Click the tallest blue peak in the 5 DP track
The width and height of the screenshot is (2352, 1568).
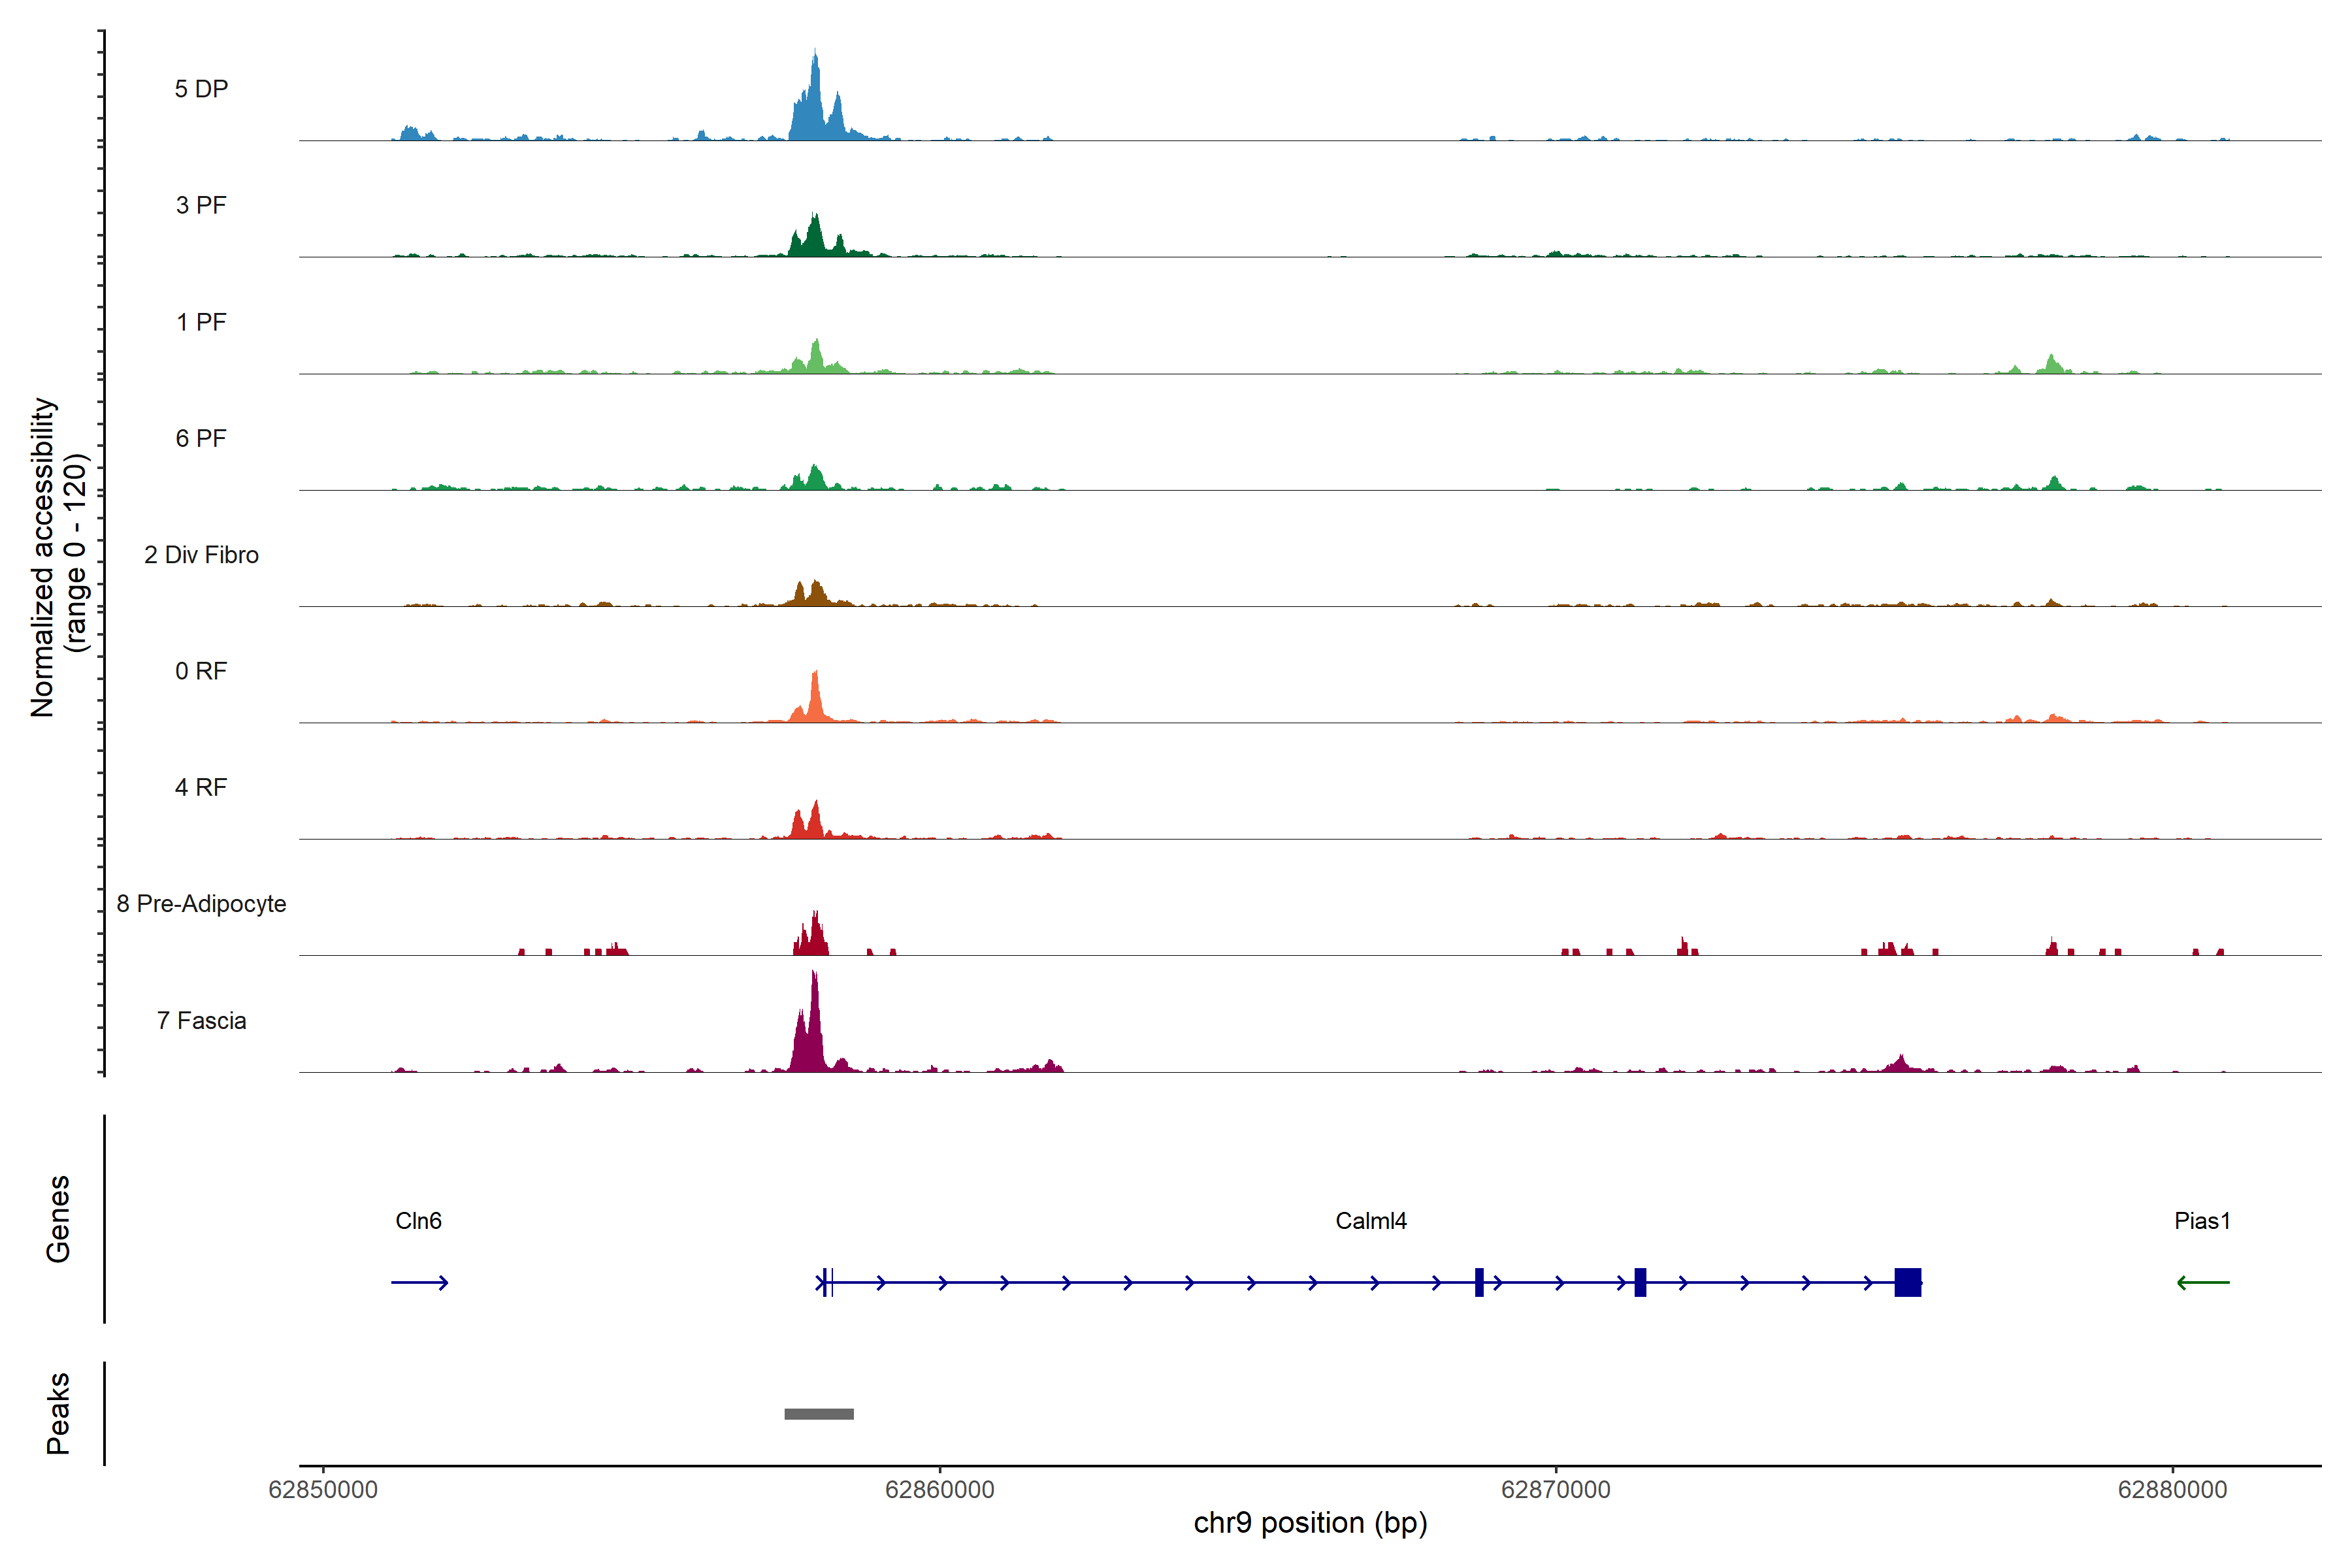tap(816, 100)
